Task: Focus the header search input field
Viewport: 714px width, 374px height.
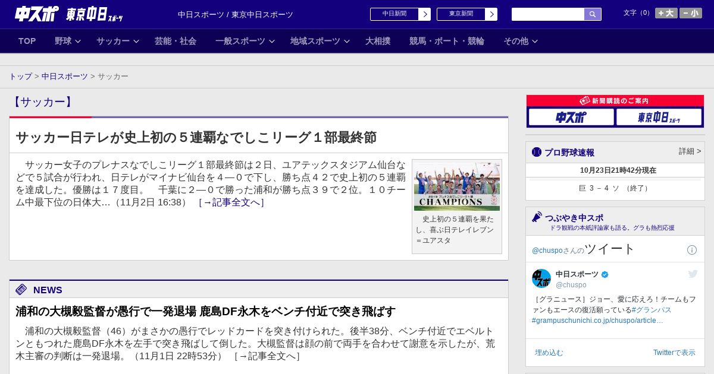Action: point(548,14)
